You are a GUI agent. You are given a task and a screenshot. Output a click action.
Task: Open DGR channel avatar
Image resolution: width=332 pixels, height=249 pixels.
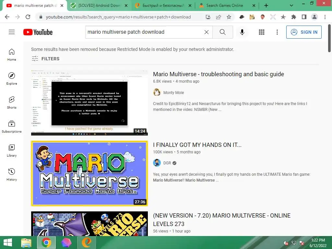(157, 163)
